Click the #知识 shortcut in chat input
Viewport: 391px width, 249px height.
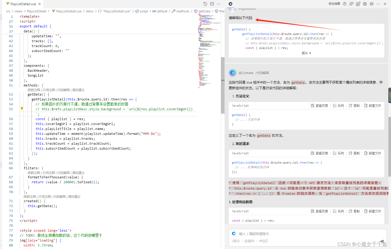click(263, 241)
